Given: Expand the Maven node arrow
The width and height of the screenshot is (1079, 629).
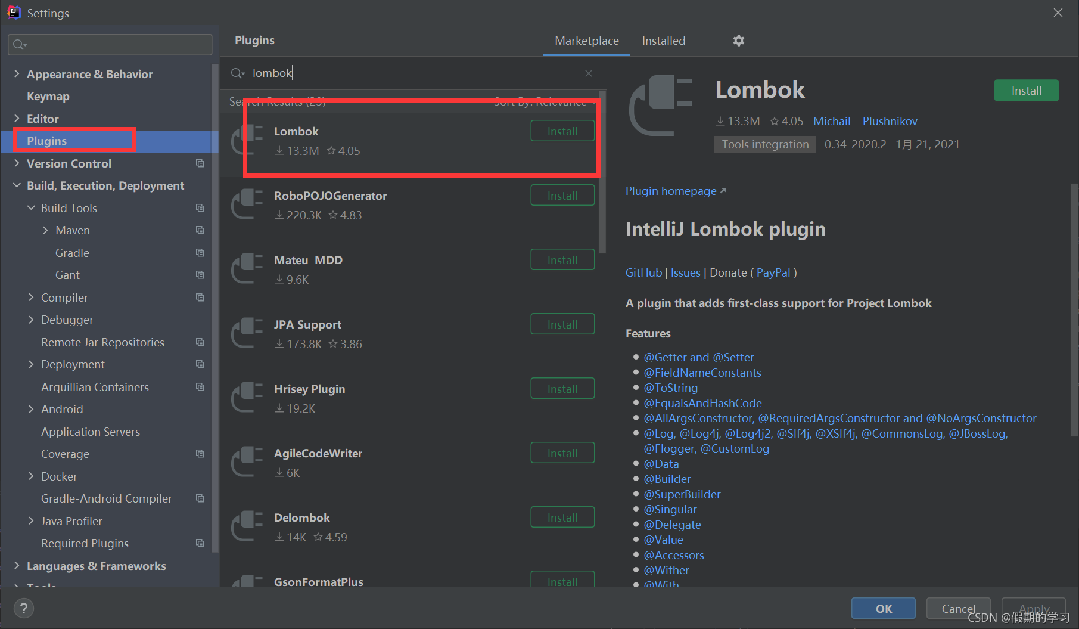Looking at the screenshot, I should click(45, 230).
